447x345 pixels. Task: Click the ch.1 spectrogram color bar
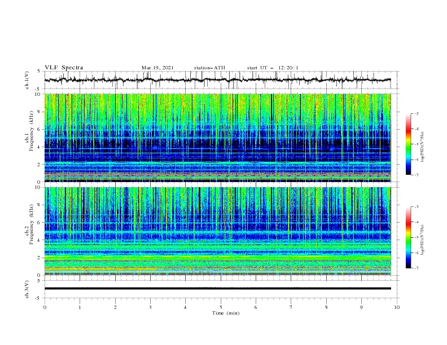tap(409, 144)
